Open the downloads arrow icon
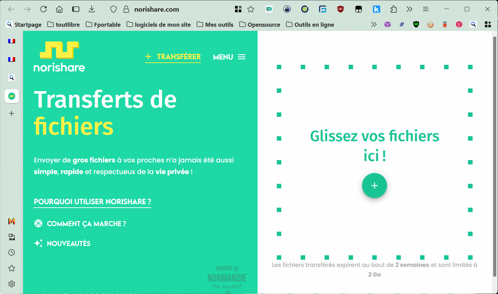498x294 pixels. [x=92, y=9]
